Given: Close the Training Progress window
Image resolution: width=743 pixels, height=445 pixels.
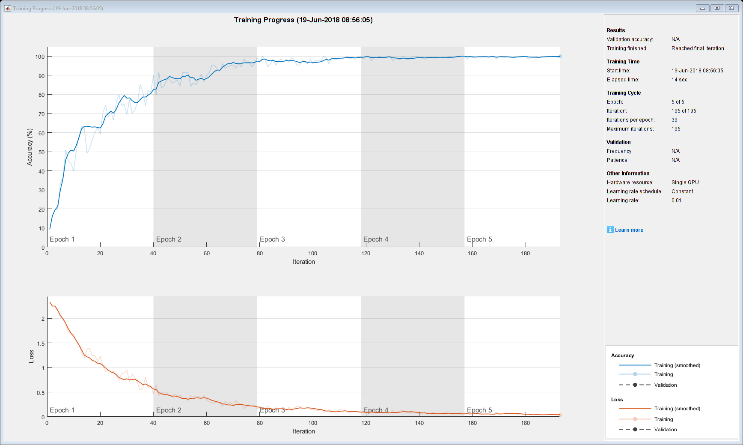Looking at the screenshot, I should (x=731, y=8).
